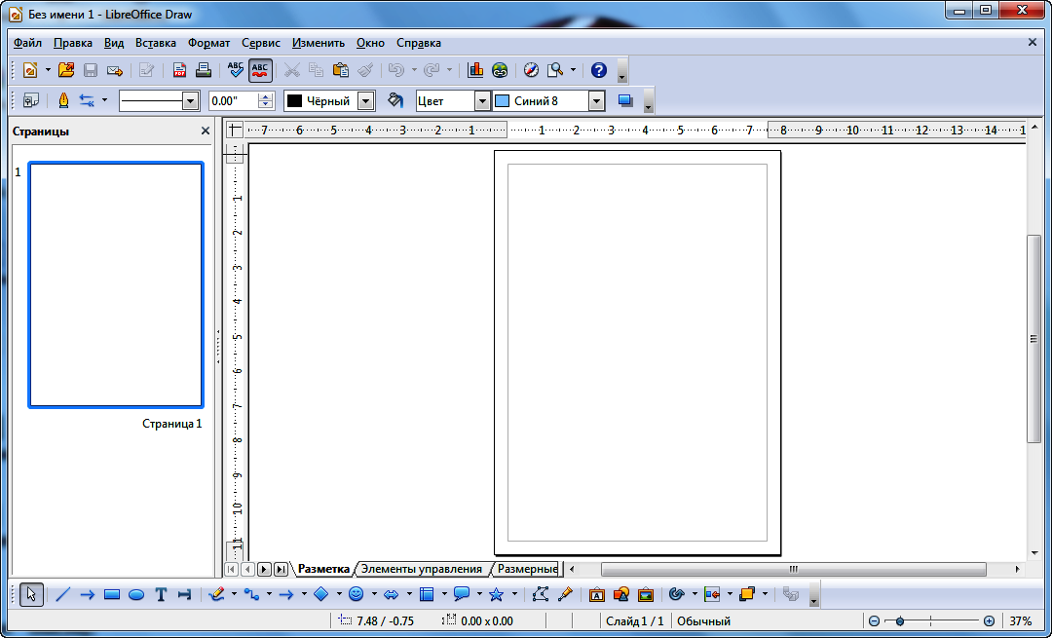Image resolution: width=1052 pixels, height=638 pixels.
Task: Open the Вид menu
Action: point(114,42)
